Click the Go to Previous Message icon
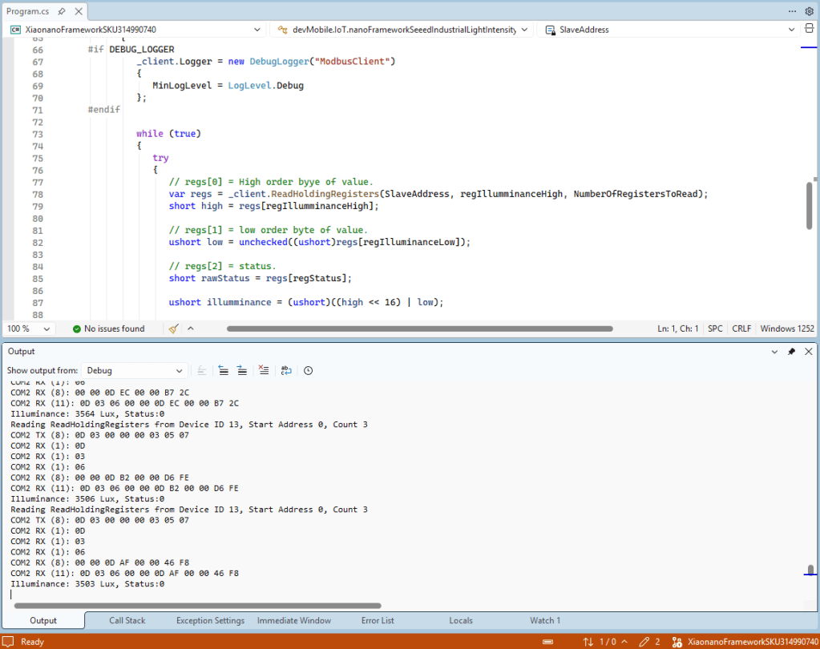Screen dimensions: 820x649 point(223,370)
